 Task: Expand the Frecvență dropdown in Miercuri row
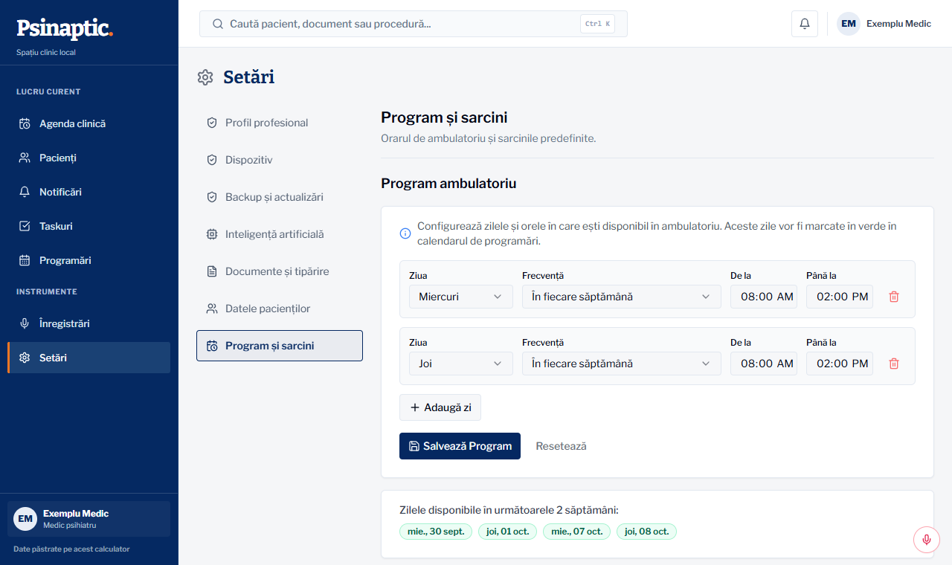coord(622,297)
